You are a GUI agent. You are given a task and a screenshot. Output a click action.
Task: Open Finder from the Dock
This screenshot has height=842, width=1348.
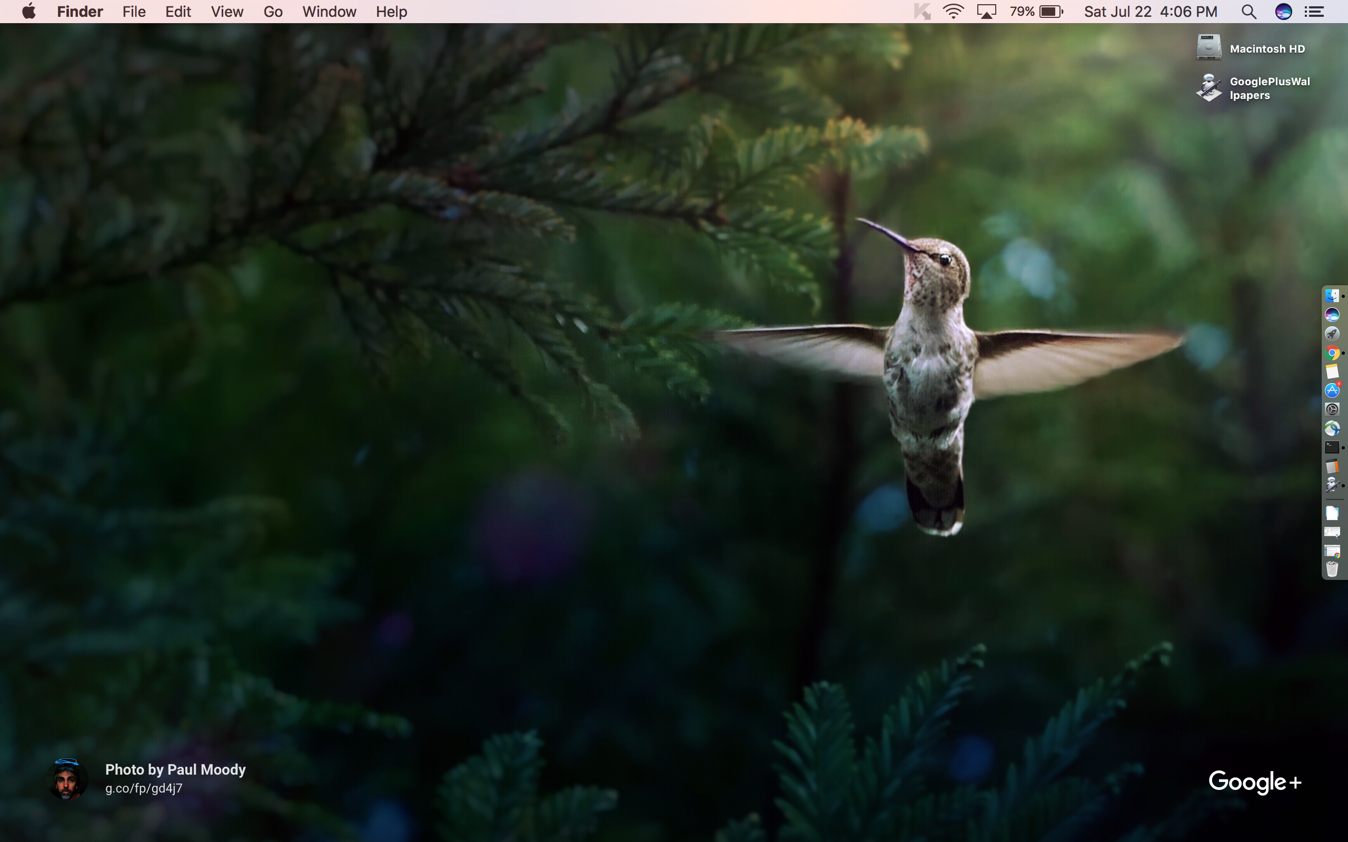point(1332,296)
